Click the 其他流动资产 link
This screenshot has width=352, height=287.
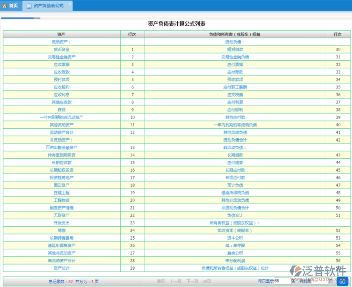pos(62,125)
